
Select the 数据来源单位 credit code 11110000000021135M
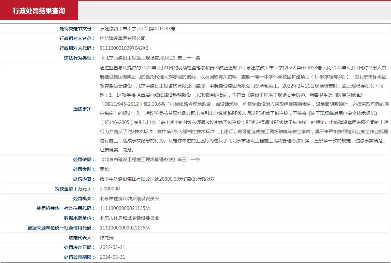tap(125, 228)
